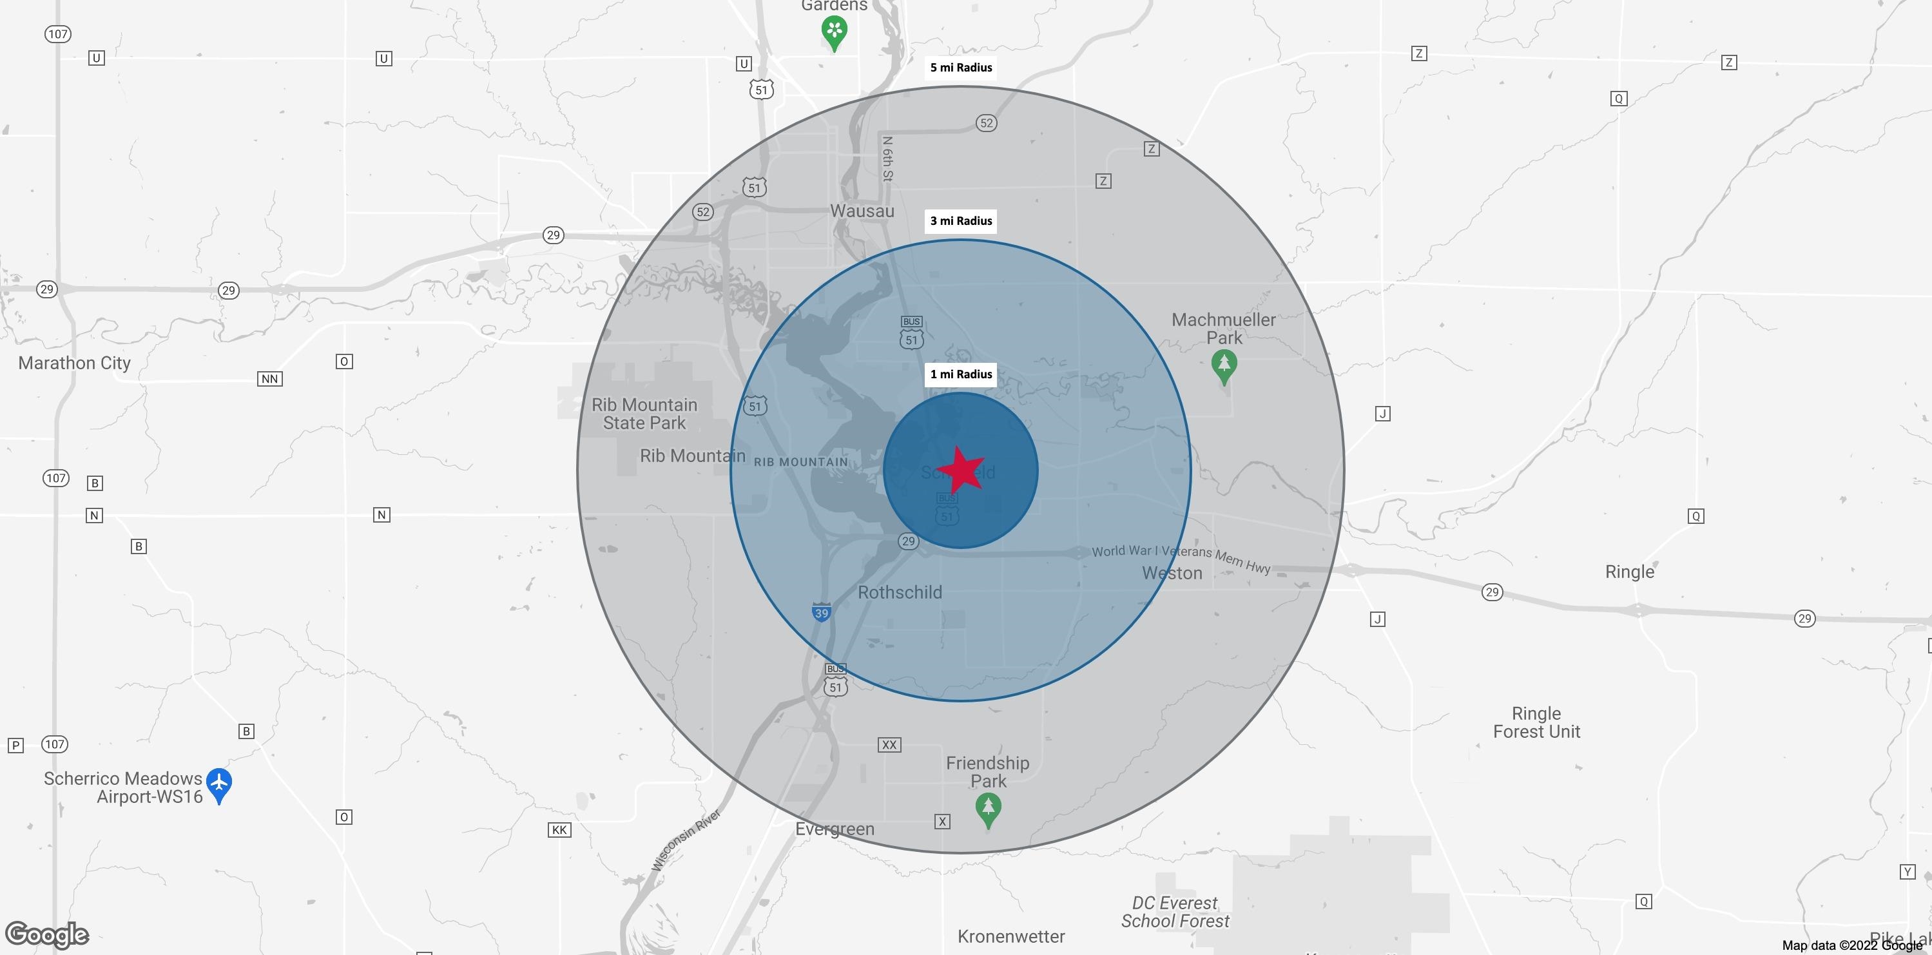Screen dimensions: 1932x955
Task: Click the 3 mi Radius label
Action: tap(961, 220)
